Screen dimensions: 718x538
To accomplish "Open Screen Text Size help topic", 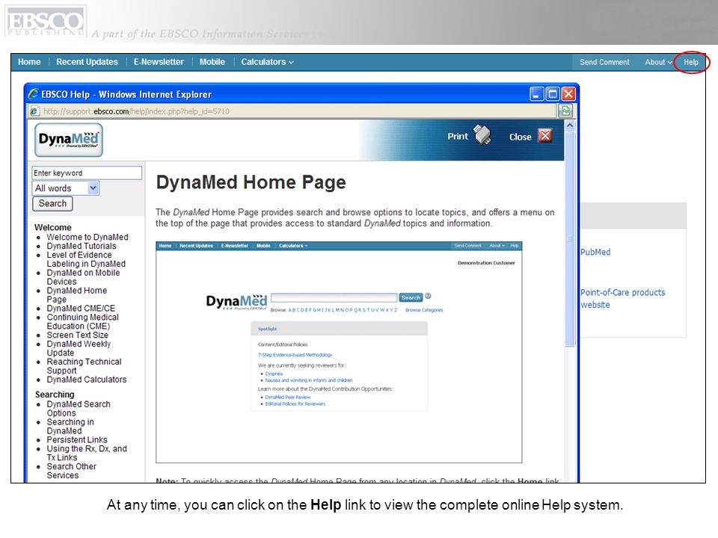I will (x=77, y=335).
